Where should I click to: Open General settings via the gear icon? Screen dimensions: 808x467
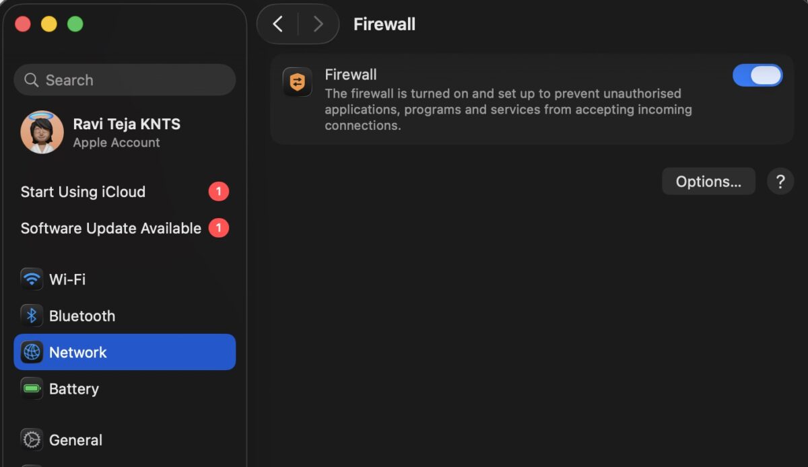pos(32,439)
